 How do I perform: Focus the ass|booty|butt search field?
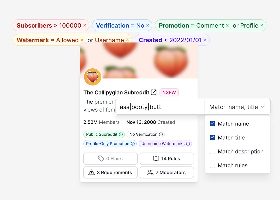point(160,107)
